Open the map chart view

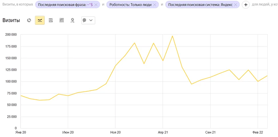click(72, 20)
